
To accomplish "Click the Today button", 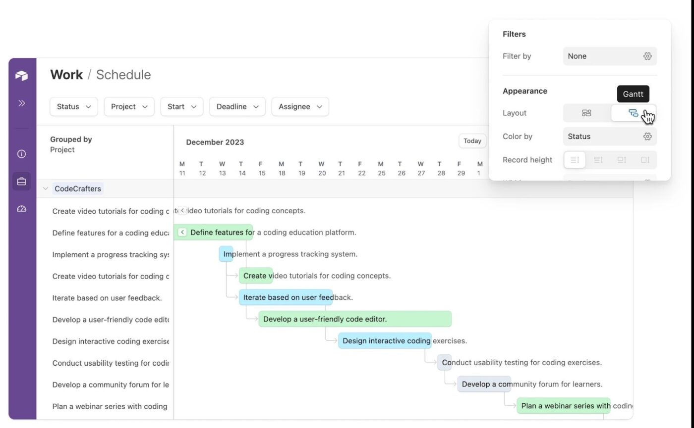I will (x=471, y=141).
